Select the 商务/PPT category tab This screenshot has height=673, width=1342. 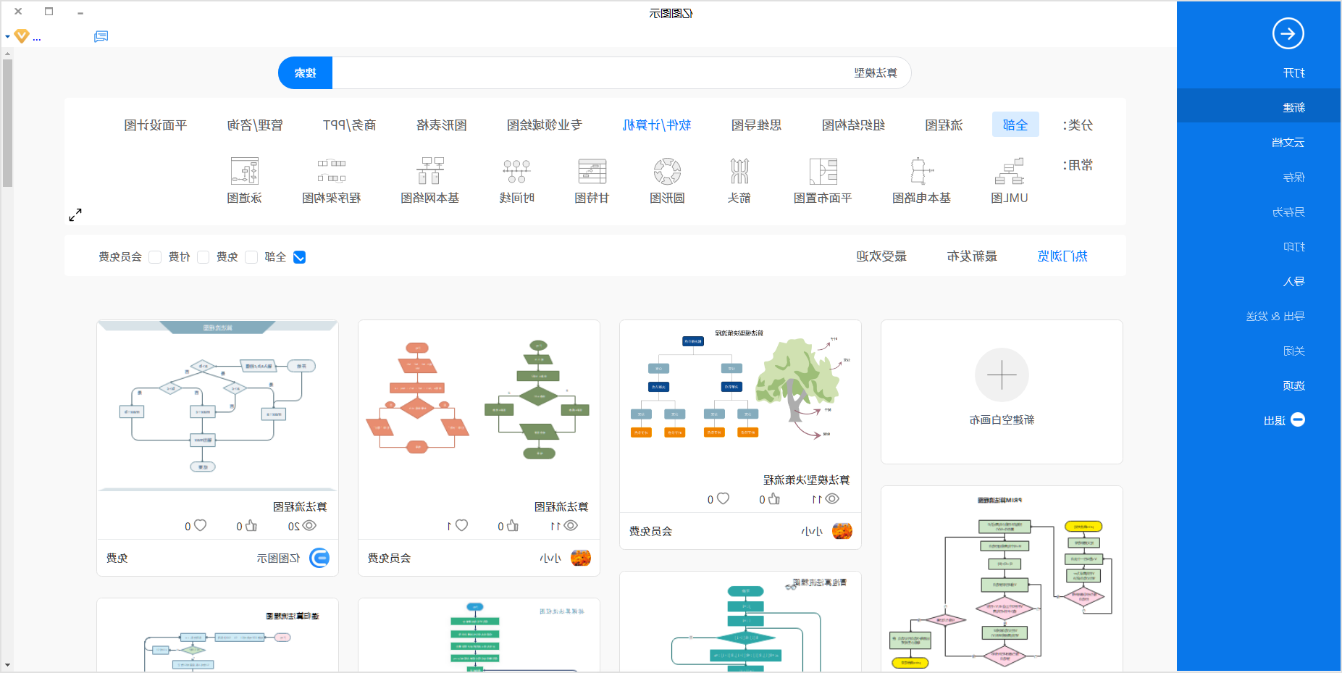[x=349, y=125]
